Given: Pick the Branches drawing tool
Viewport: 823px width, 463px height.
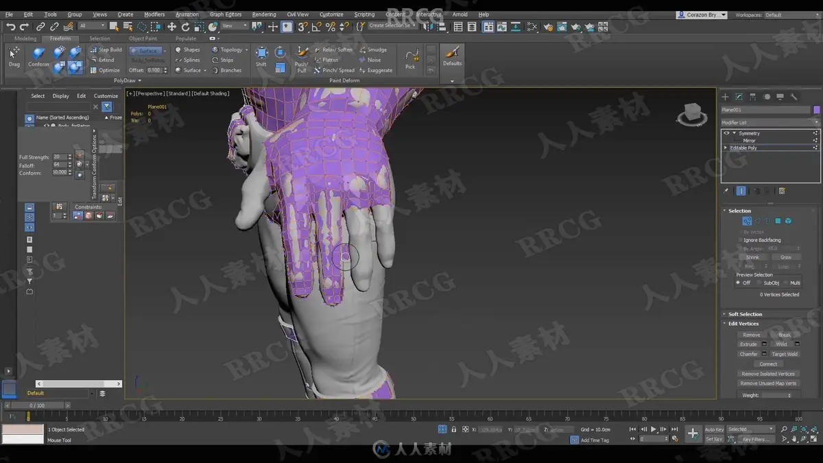Looking at the screenshot, I should click(x=227, y=70).
